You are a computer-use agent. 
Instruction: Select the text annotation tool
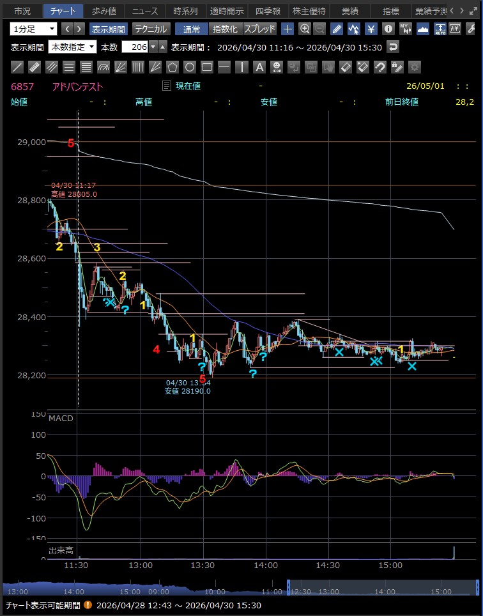[x=259, y=68]
